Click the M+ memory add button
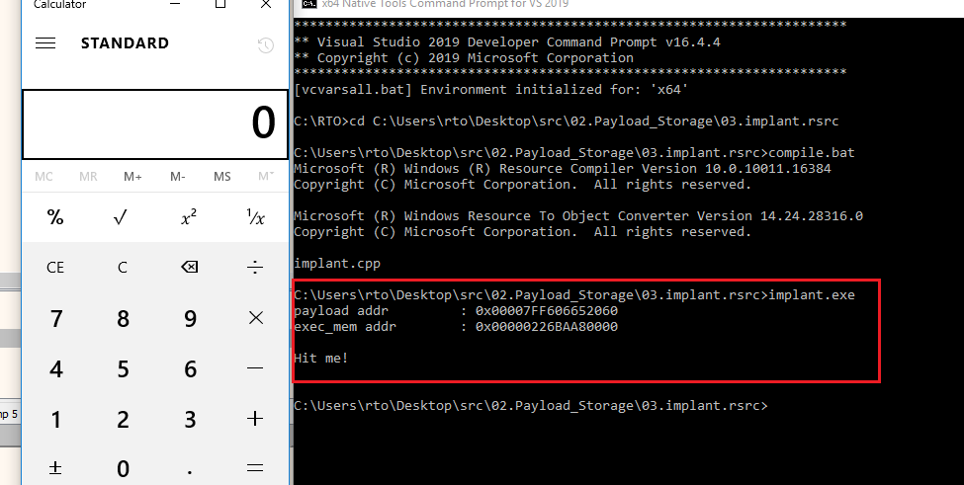 (x=132, y=177)
